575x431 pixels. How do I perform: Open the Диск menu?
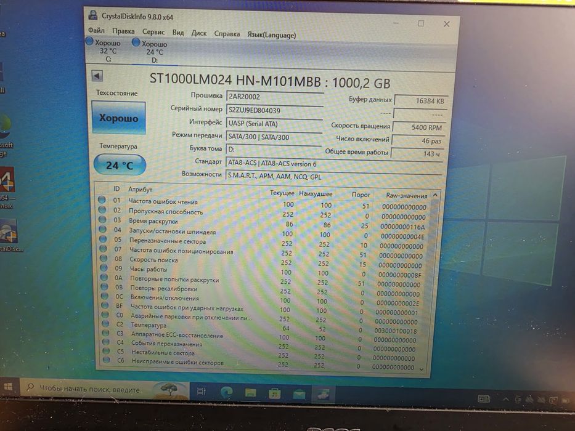pos(199,33)
